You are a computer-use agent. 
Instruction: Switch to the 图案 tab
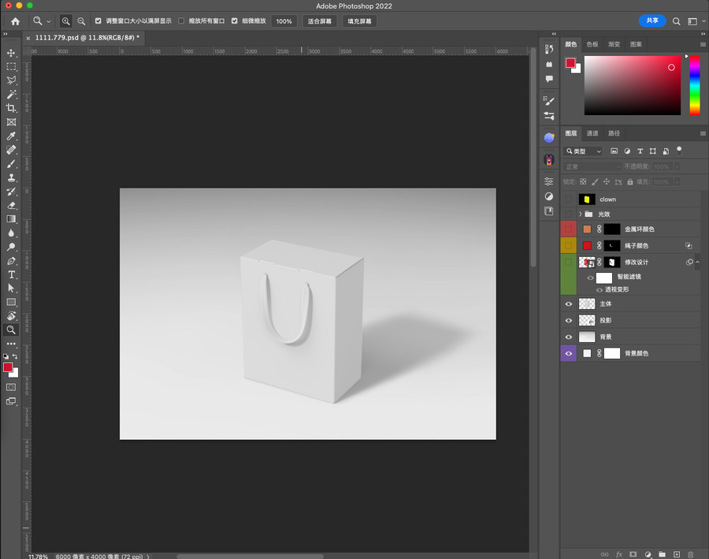coord(636,44)
